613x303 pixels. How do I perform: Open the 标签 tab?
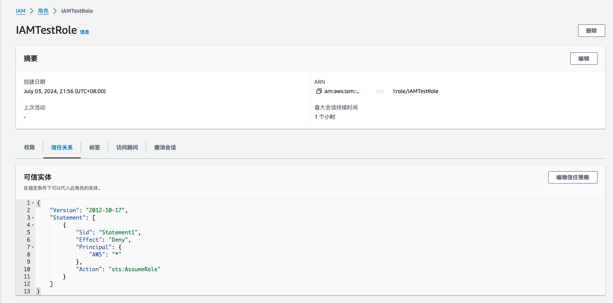[95, 147]
